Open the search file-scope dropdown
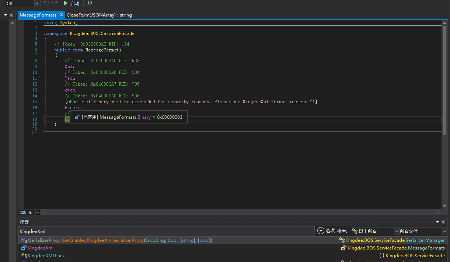The width and height of the screenshot is (450, 262). 444,232
